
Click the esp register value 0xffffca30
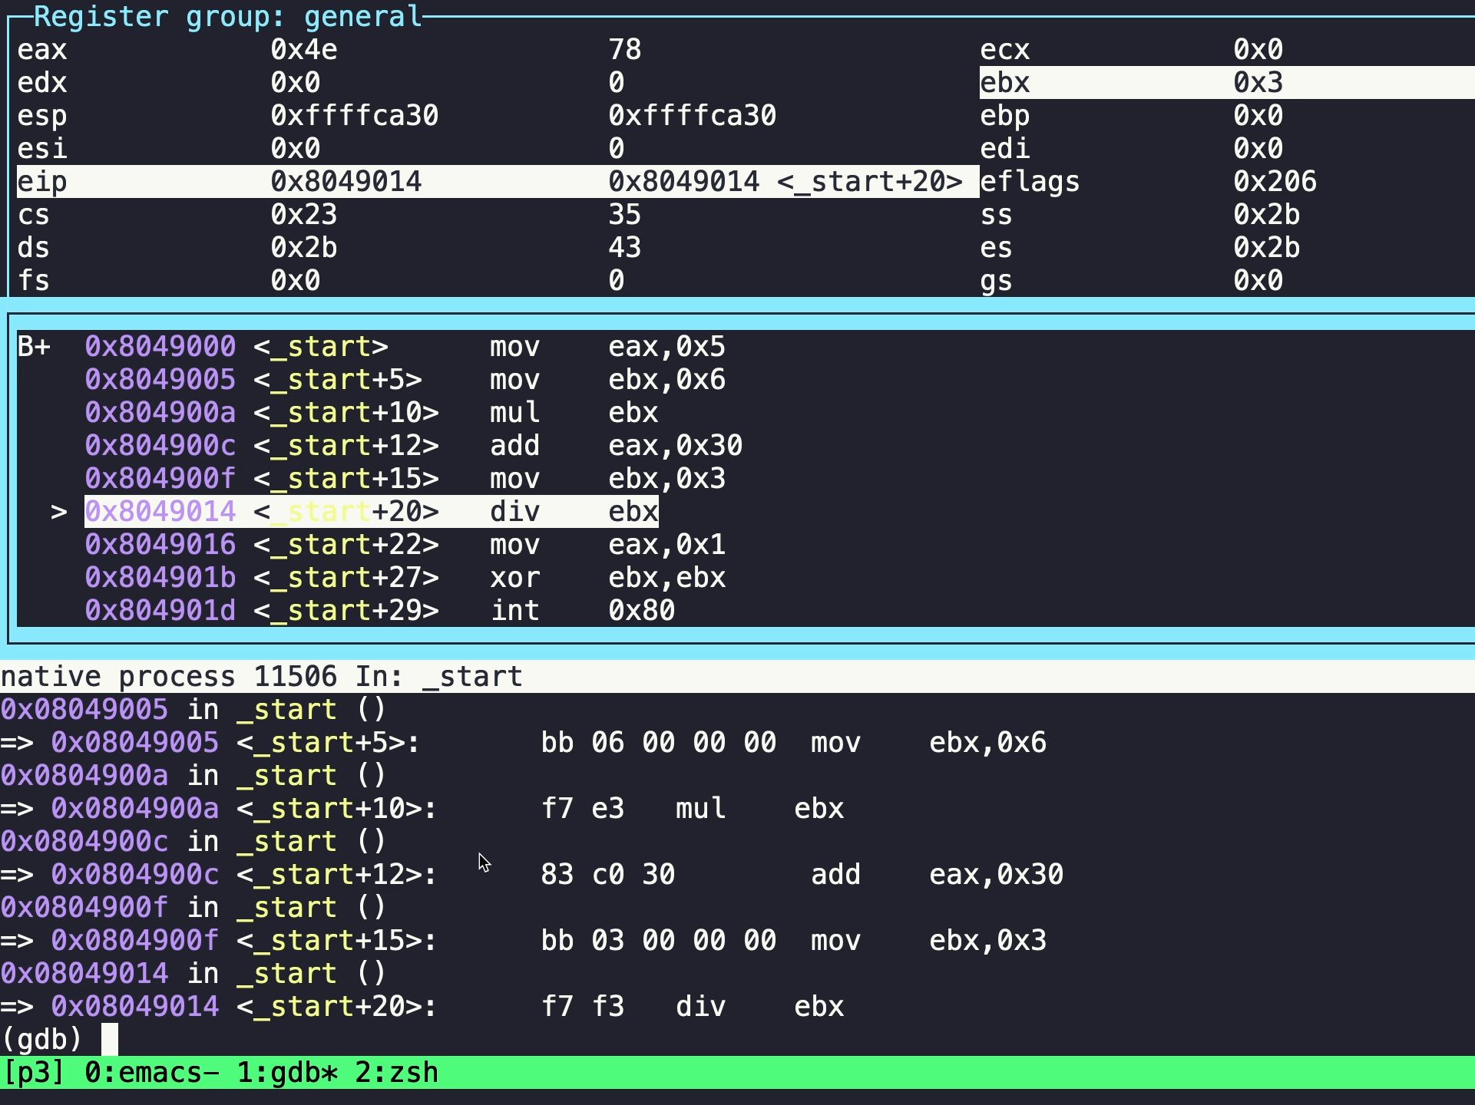pos(354,116)
